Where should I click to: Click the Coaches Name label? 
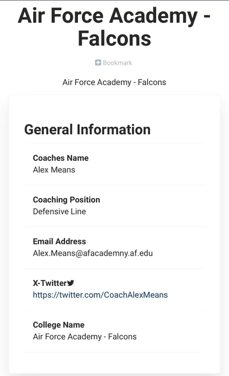(x=61, y=158)
